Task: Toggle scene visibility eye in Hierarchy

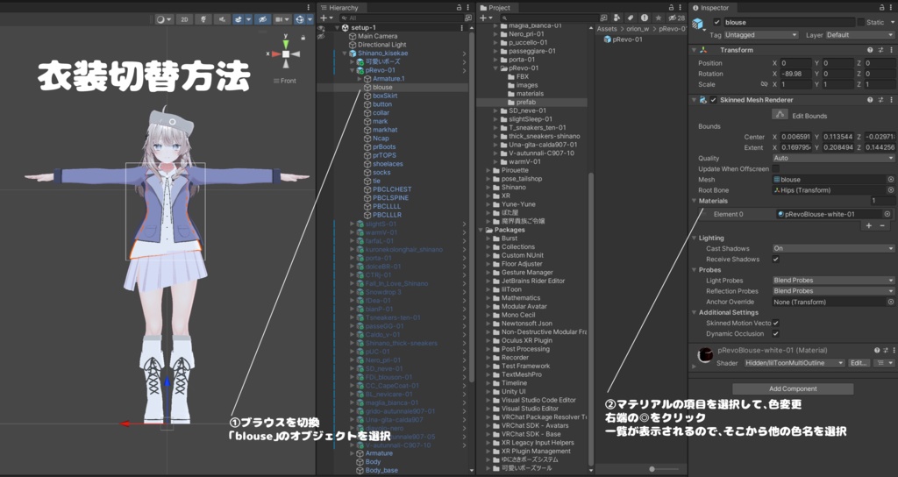Action: pyautogui.click(x=321, y=27)
